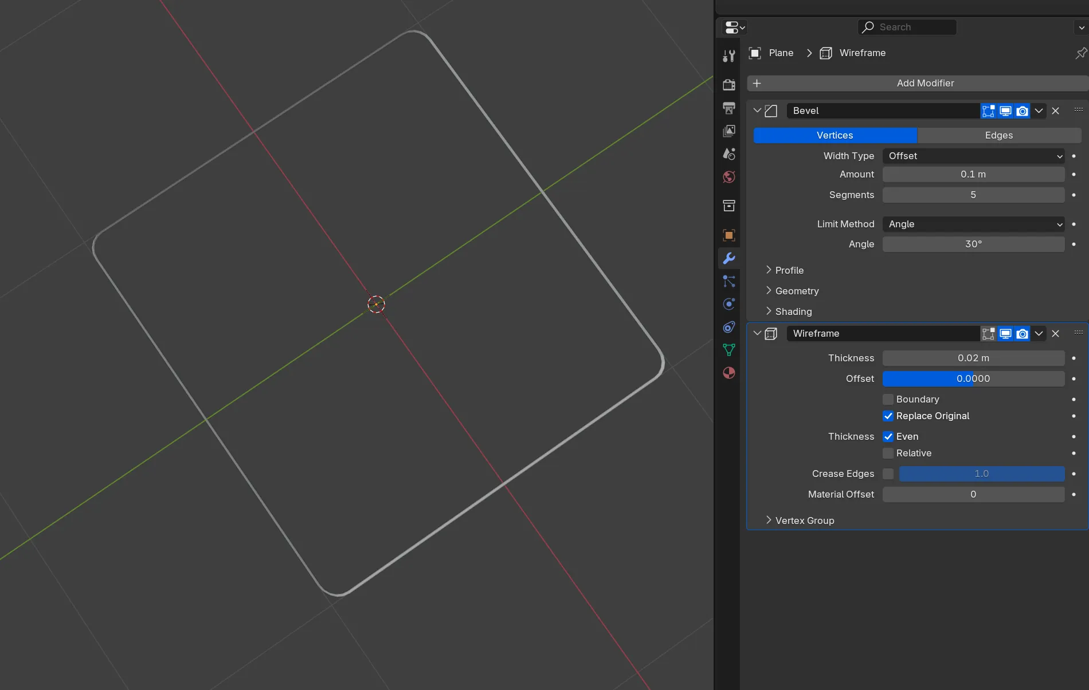Open the green Object Data properties tab
The width and height of the screenshot is (1089, 690).
[x=728, y=350]
